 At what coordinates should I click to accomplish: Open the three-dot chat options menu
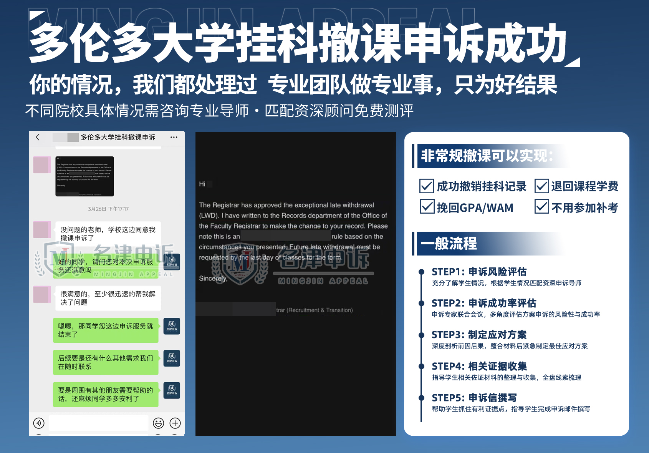[174, 137]
